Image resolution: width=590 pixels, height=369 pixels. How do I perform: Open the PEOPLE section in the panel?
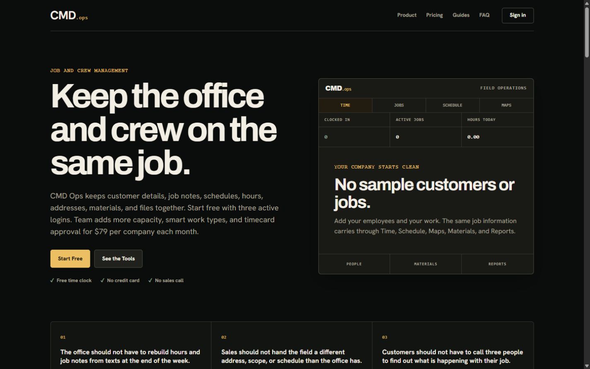point(354,264)
